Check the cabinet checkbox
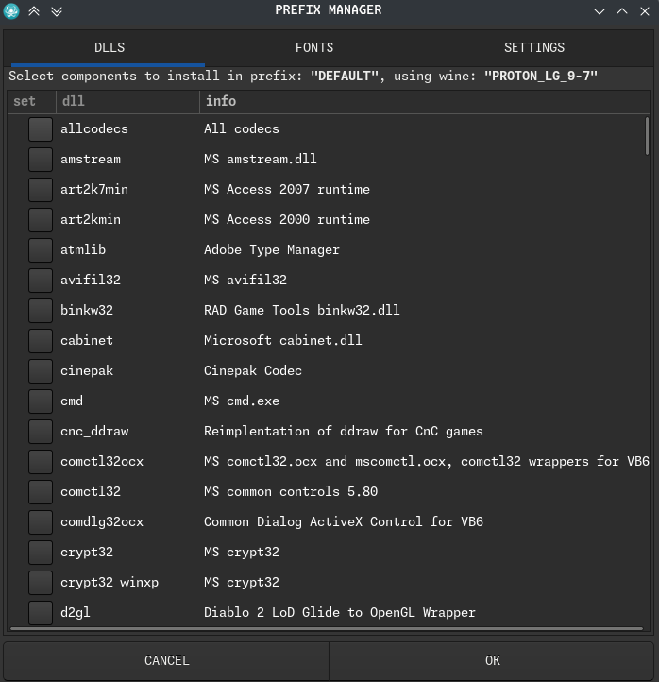The height and width of the screenshot is (682, 659). tap(41, 341)
